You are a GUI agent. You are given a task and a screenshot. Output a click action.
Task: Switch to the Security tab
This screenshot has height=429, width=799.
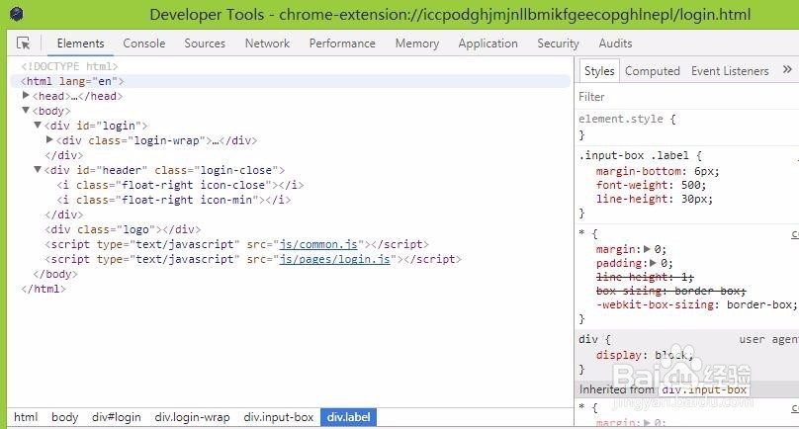coord(558,43)
